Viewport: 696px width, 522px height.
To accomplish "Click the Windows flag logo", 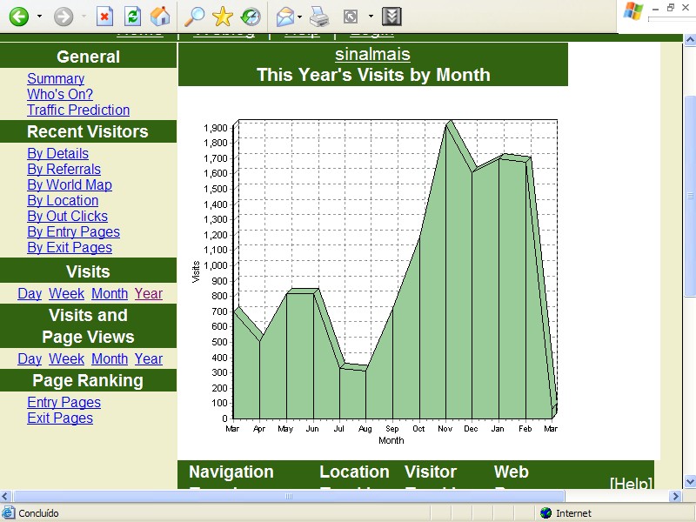I will (x=633, y=11).
